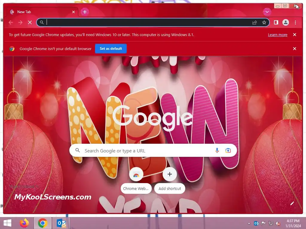This screenshot has width=306, height=229.
Task: Open the Action Center flag icon
Action: coord(264,223)
